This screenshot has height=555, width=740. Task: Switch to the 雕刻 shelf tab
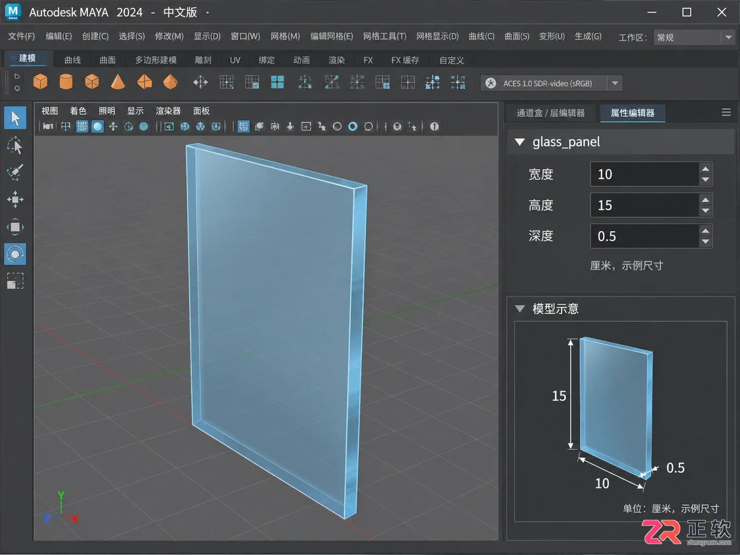pyautogui.click(x=203, y=60)
